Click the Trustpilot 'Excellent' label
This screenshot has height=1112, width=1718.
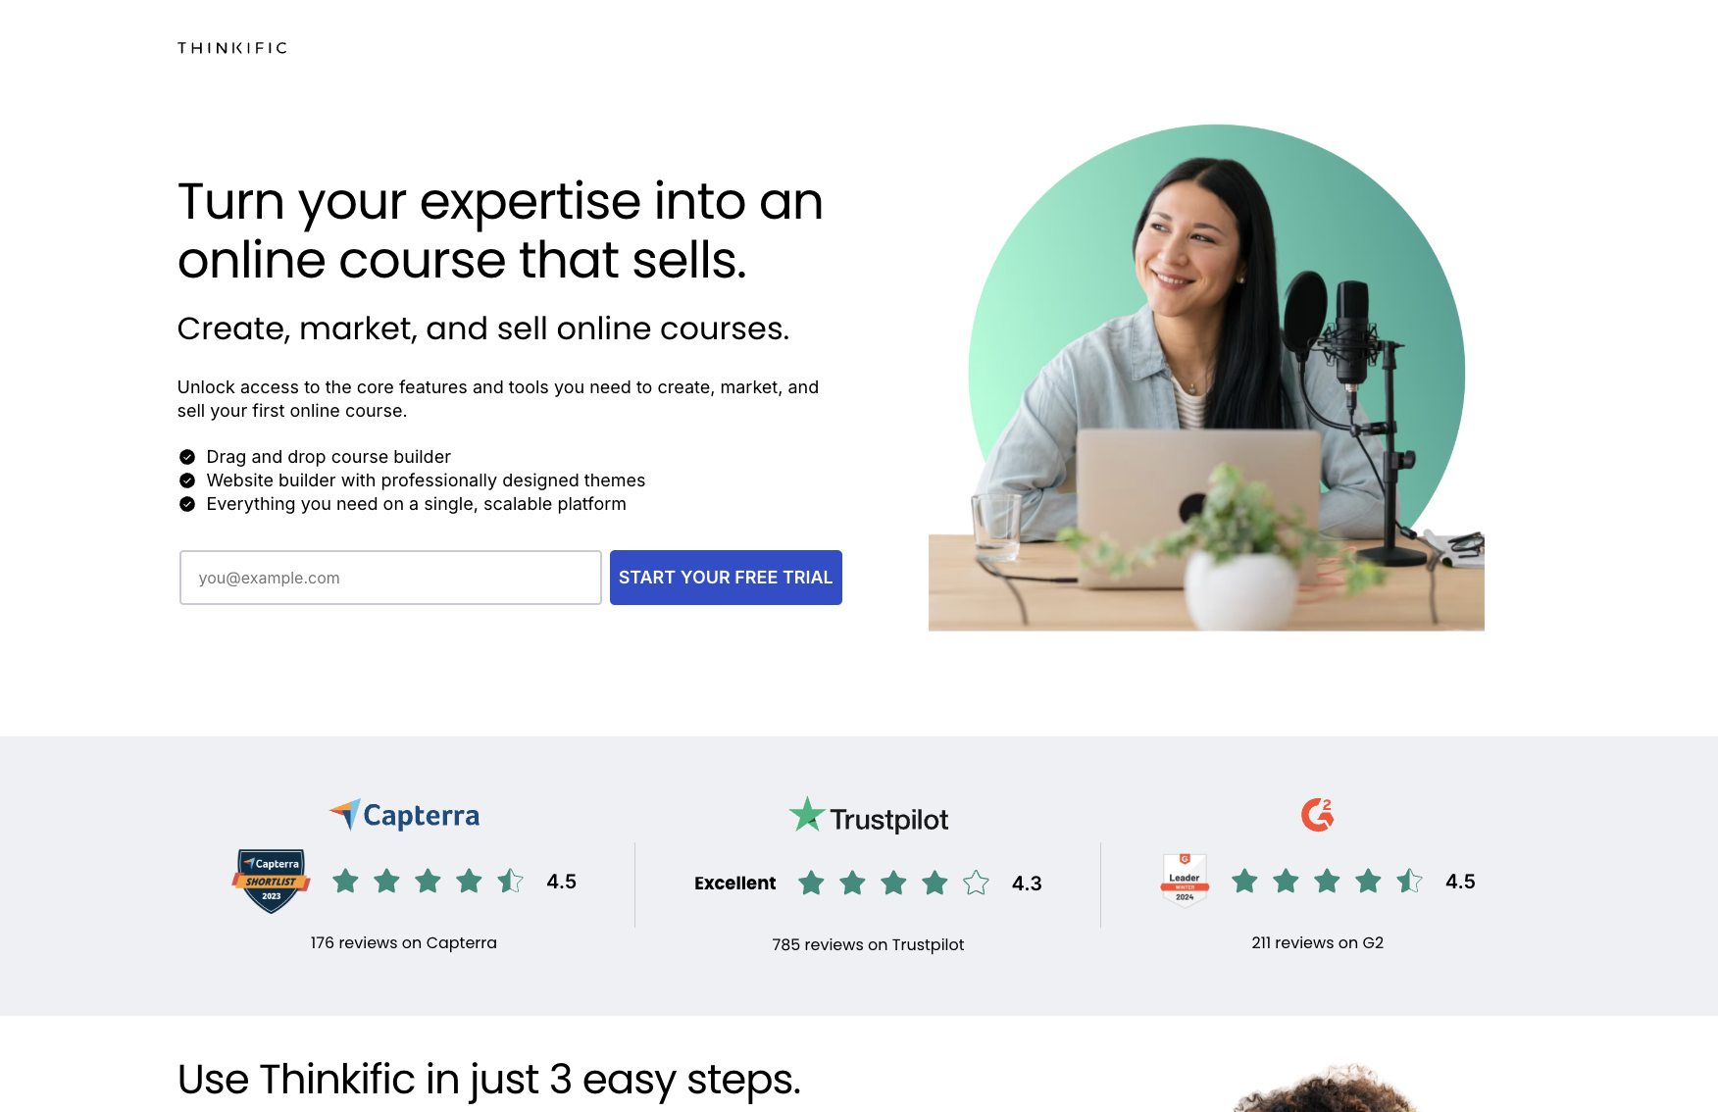point(735,883)
